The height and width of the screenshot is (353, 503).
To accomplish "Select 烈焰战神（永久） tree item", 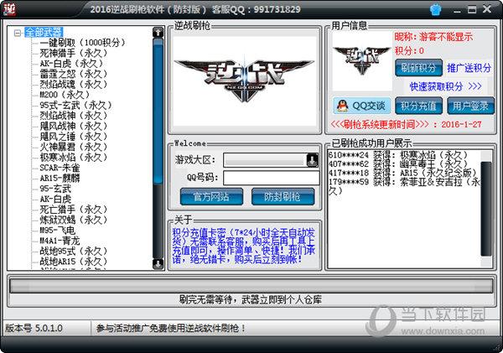I will (74, 116).
